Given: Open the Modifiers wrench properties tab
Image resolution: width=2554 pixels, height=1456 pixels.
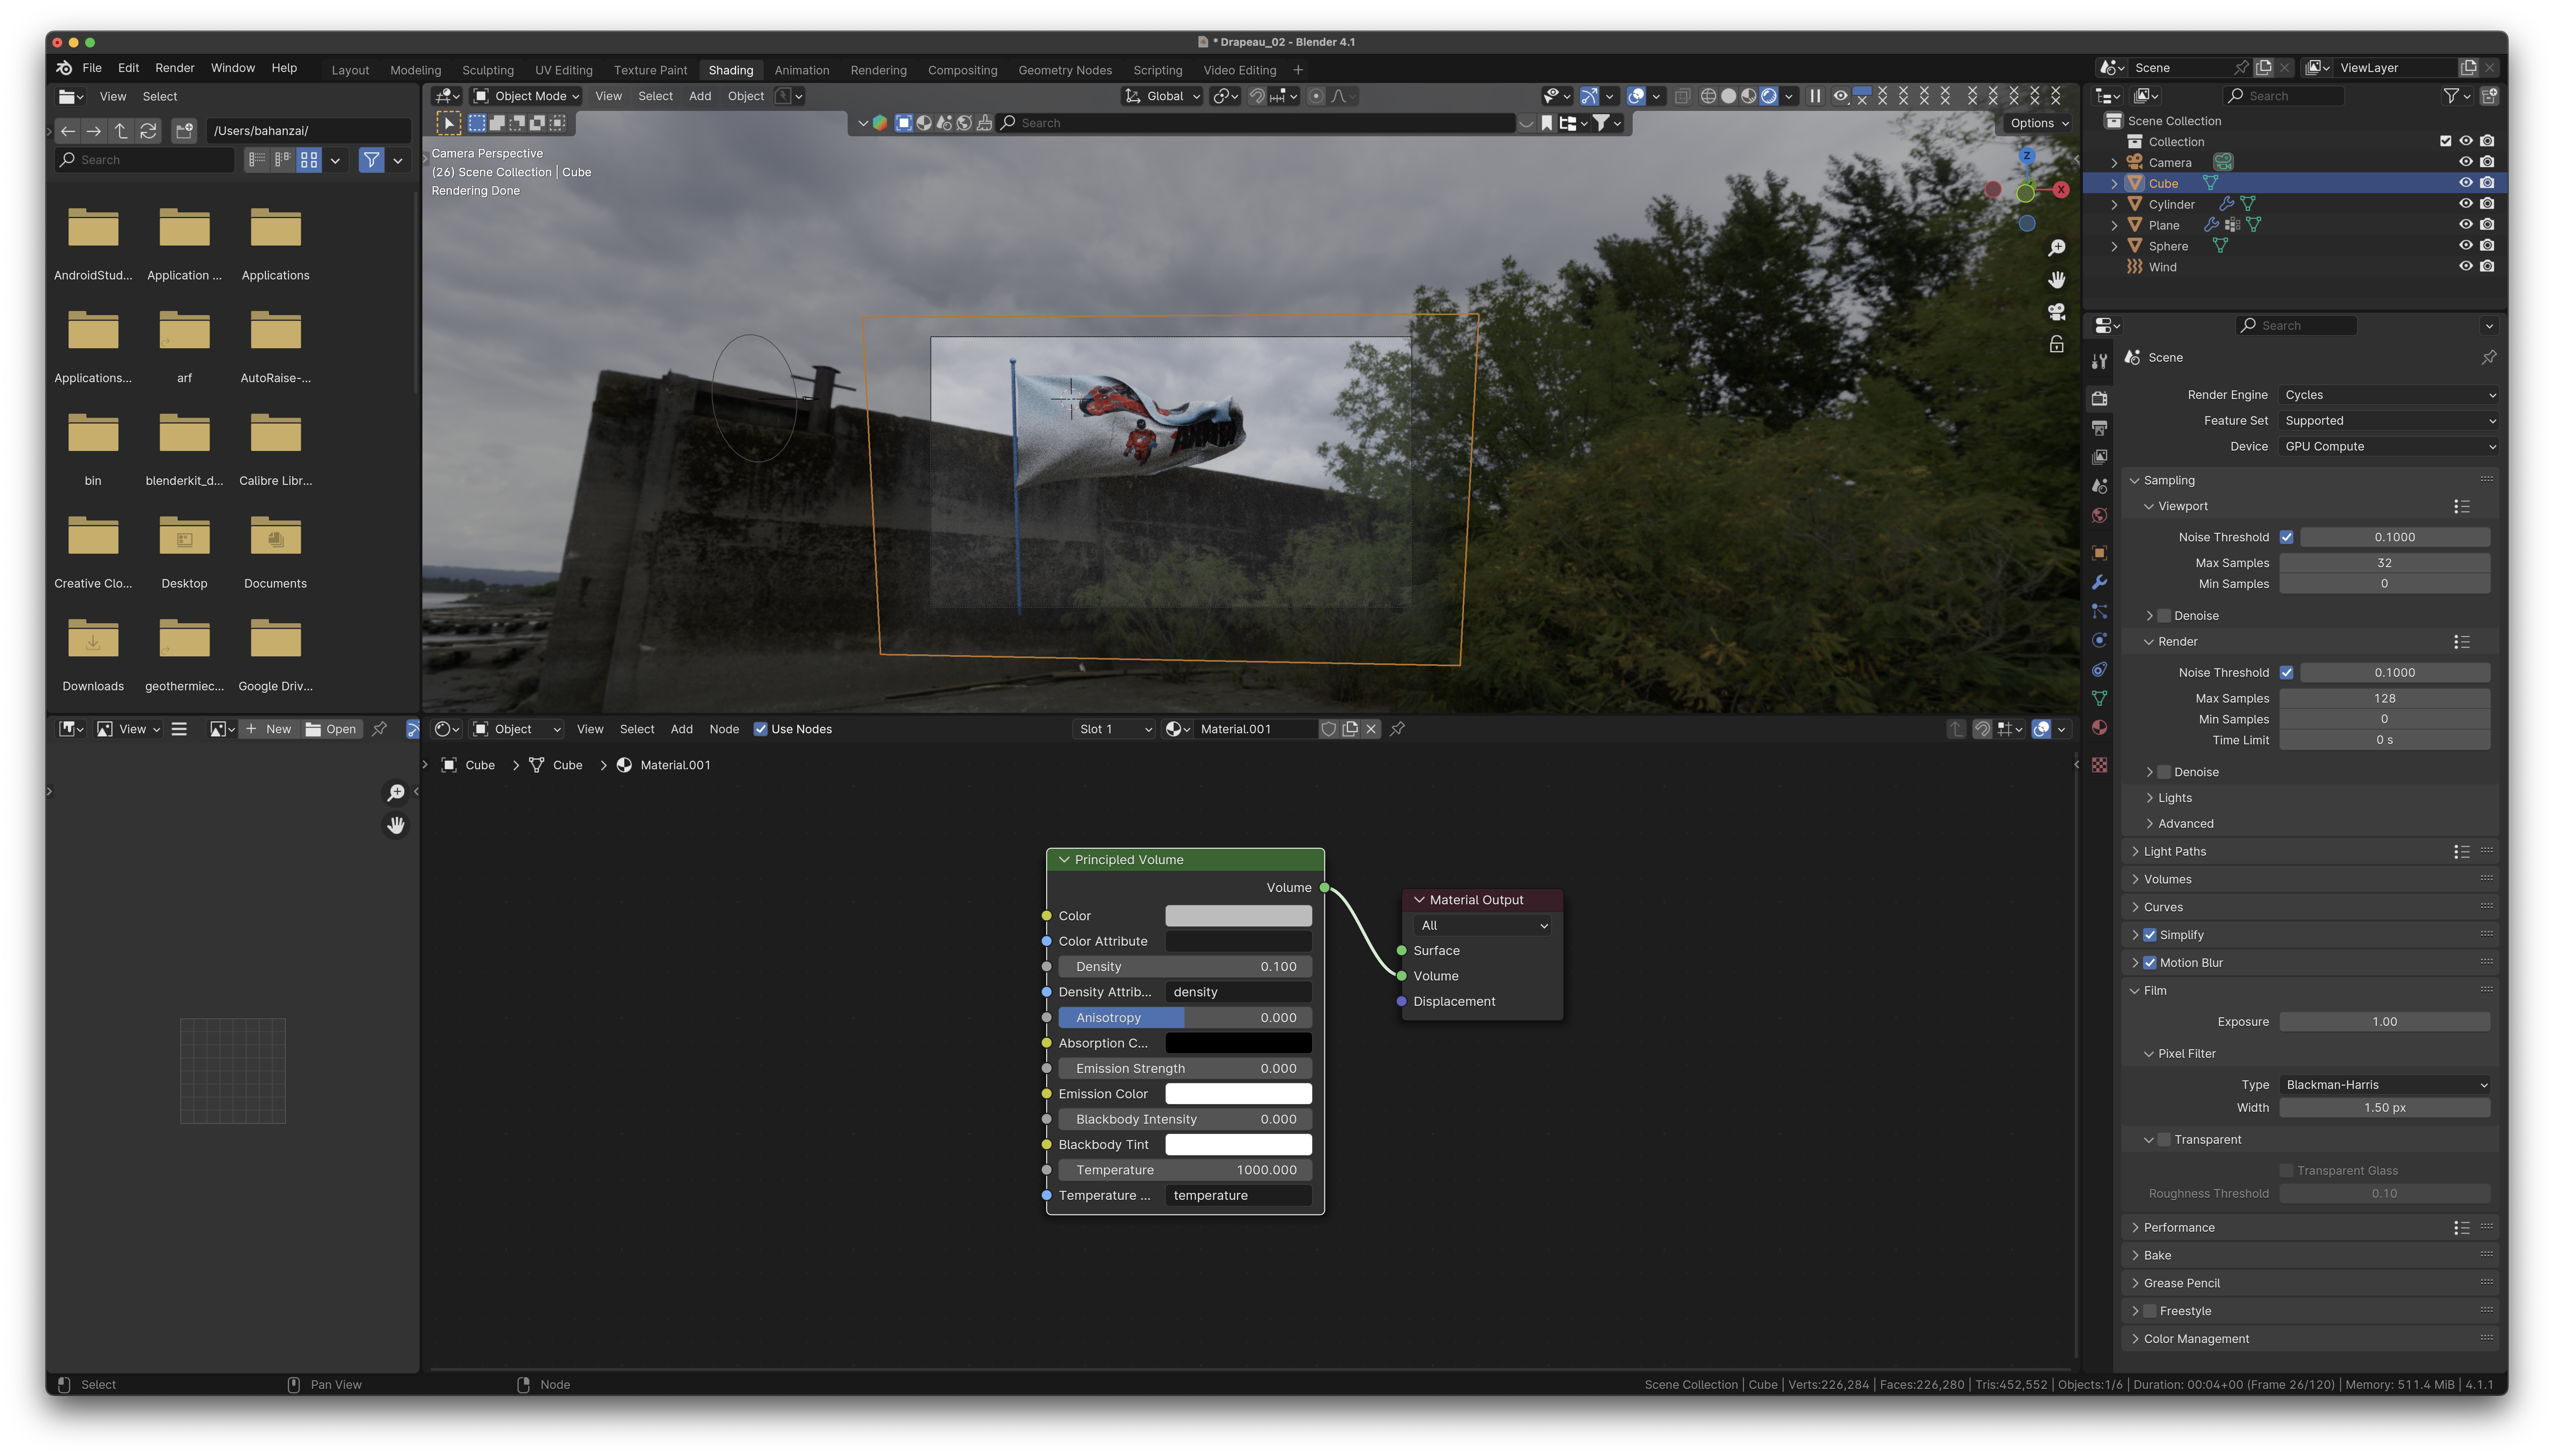Looking at the screenshot, I should tap(2099, 582).
